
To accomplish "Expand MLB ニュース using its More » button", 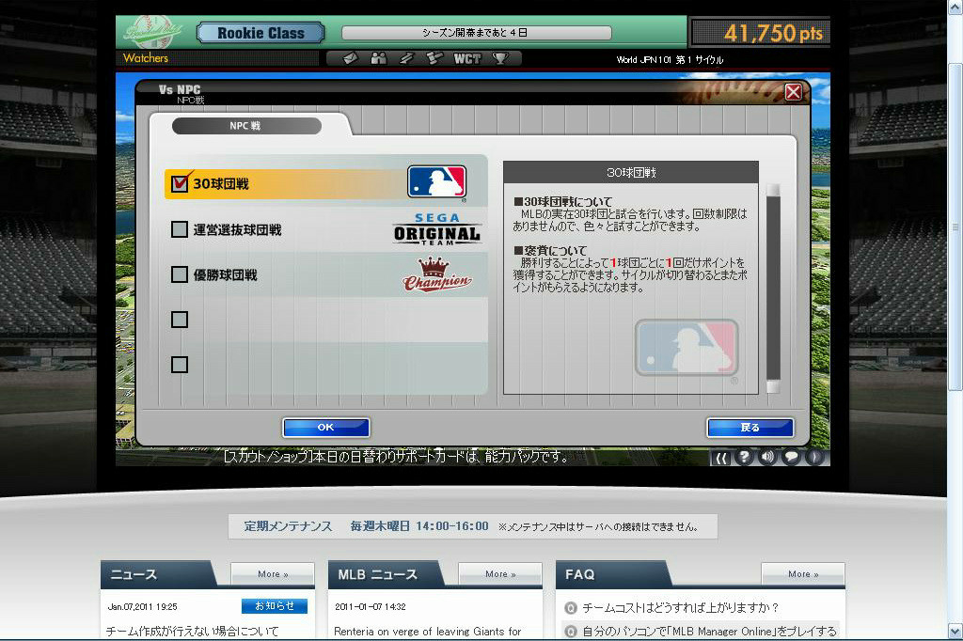I will tap(499, 573).
